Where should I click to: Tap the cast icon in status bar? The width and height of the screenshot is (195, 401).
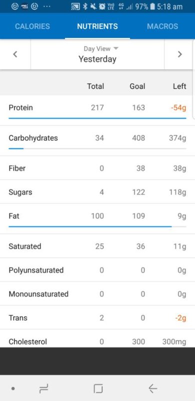(75, 7)
